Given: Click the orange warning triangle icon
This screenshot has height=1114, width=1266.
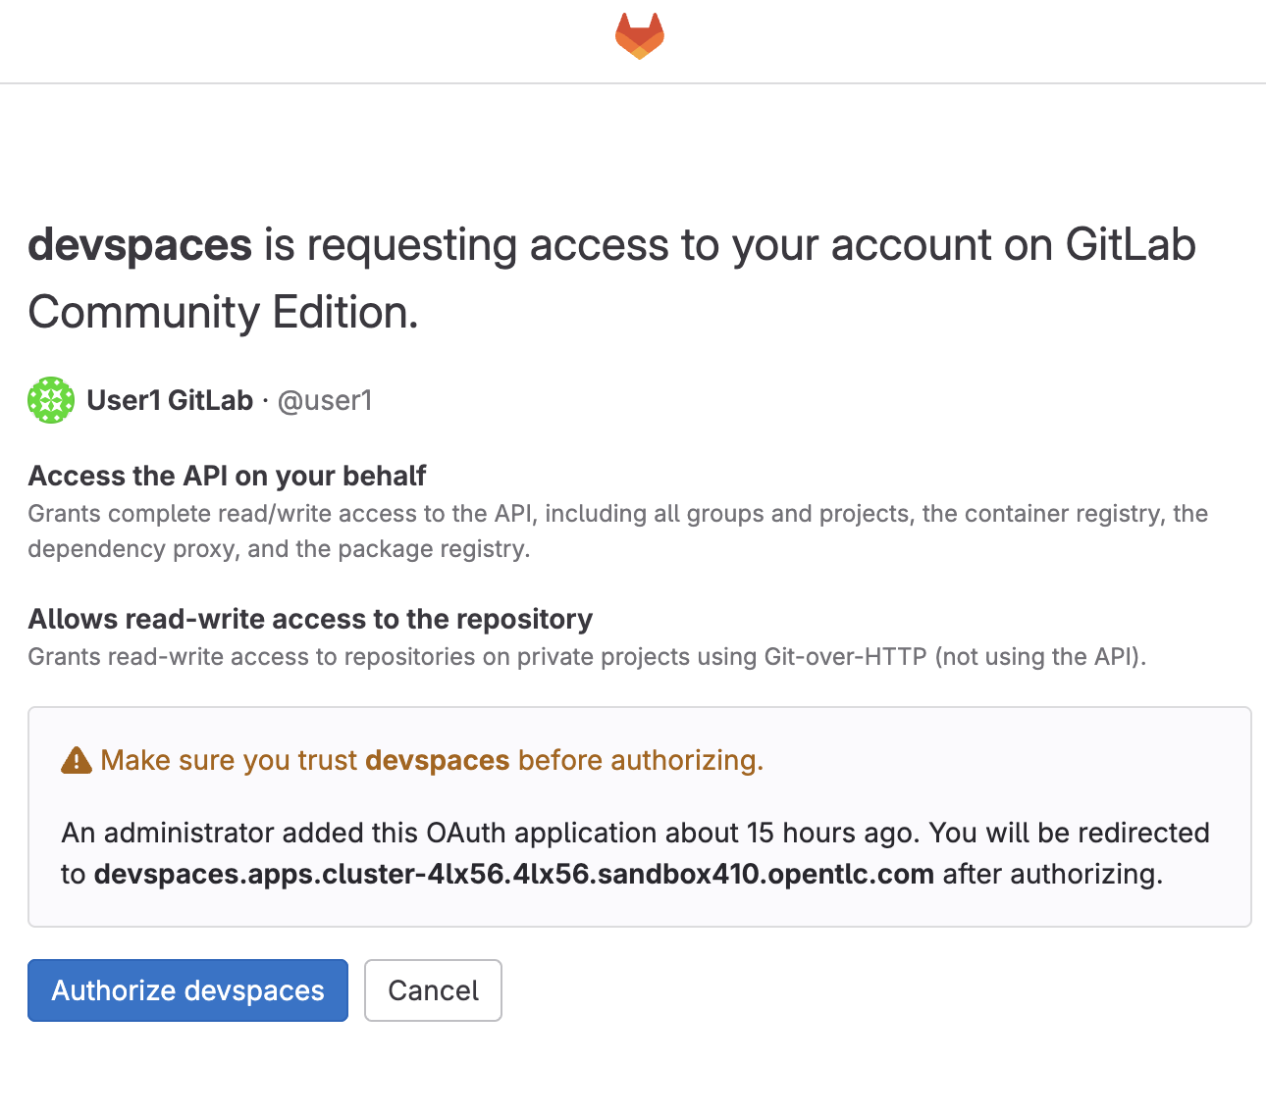Looking at the screenshot, I should [x=77, y=760].
